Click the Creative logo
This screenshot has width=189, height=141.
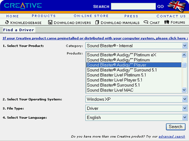(x=23, y=6)
